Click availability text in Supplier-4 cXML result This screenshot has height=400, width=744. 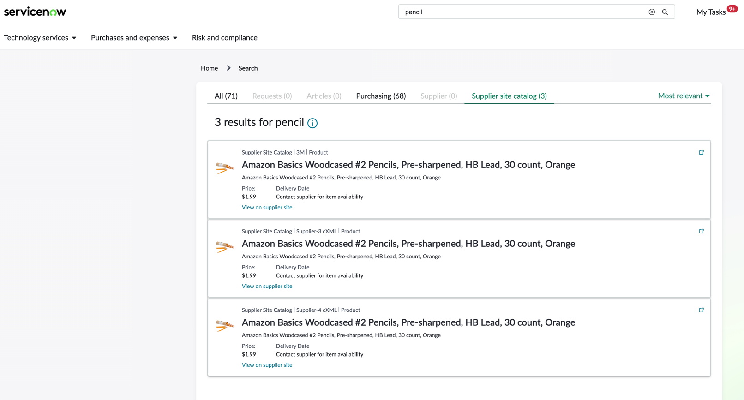click(x=319, y=354)
